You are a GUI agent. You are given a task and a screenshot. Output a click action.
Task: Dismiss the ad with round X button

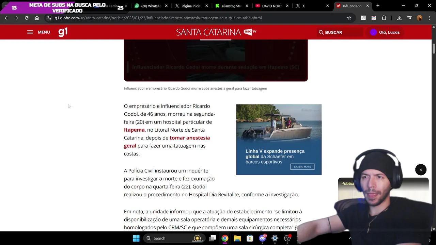pyautogui.click(x=421, y=170)
